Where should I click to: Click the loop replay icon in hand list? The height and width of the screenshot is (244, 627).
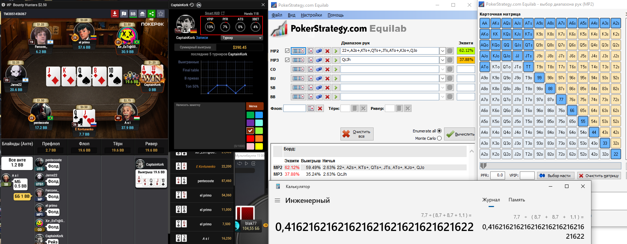[x=240, y=163]
